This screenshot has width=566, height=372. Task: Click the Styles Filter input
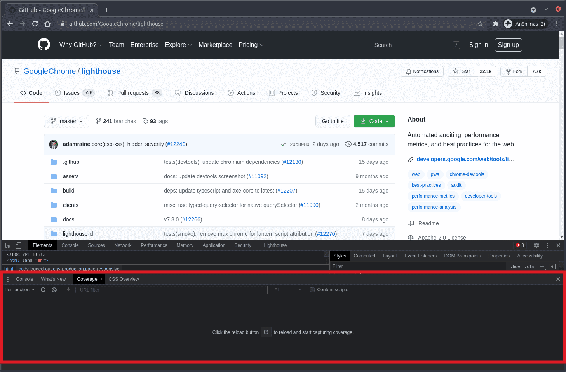point(418,266)
